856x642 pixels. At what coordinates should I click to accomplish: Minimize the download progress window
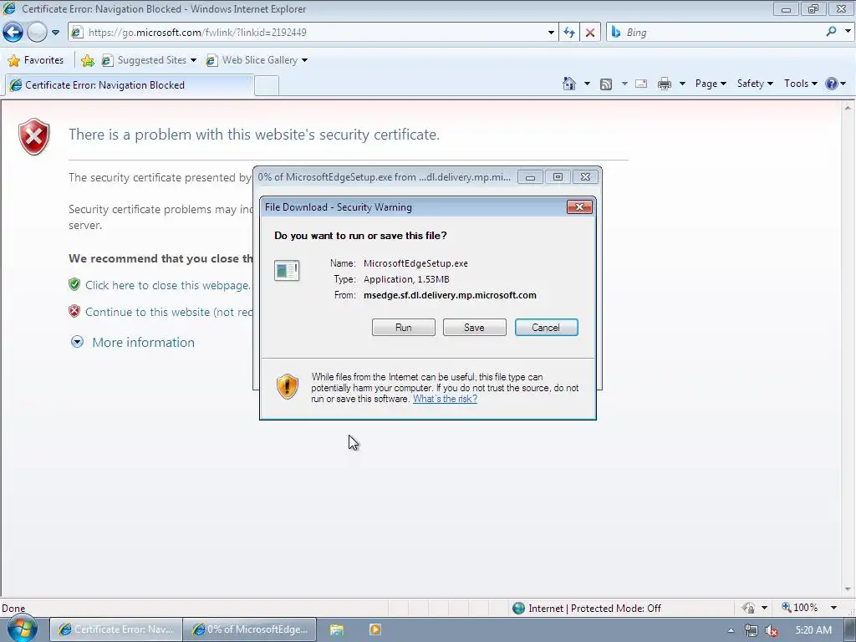tap(530, 177)
